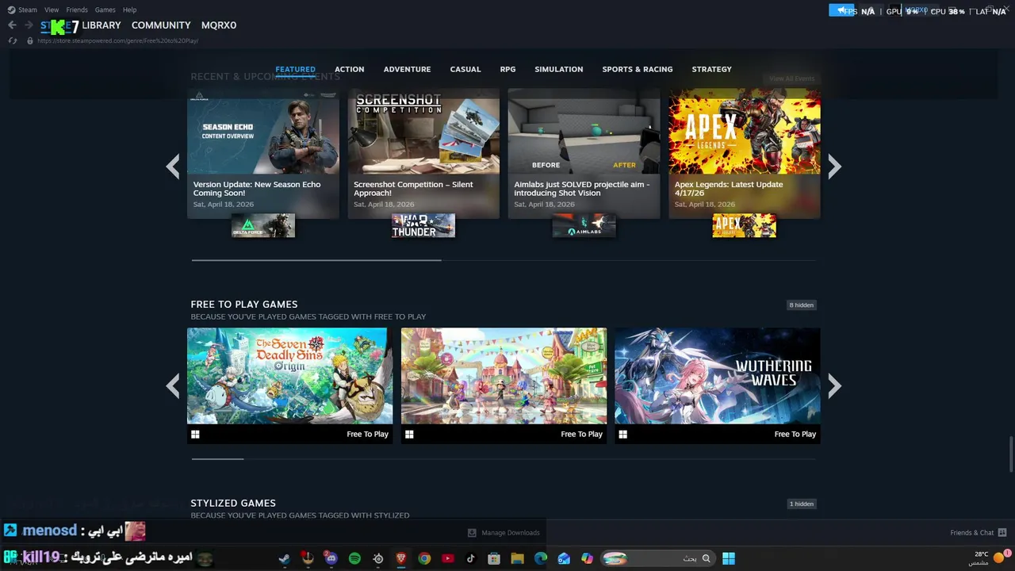The image size is (1015, 571).
Task: Click the 1 hidden badge
Action: 801,504
